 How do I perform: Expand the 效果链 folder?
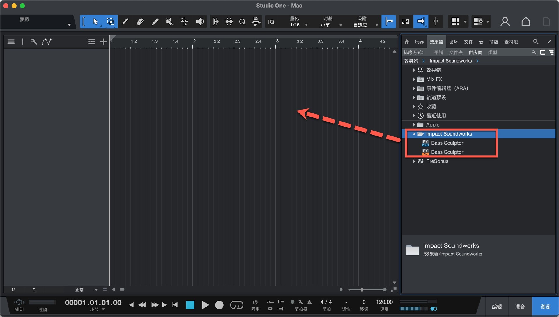[414, 70]
